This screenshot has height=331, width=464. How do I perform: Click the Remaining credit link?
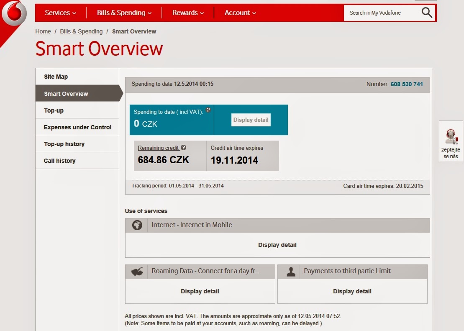point(159,148)
